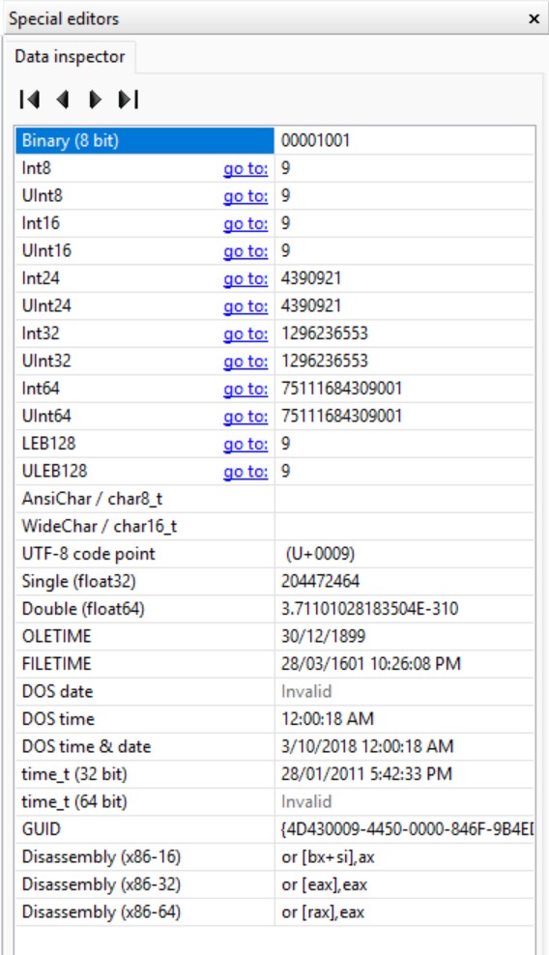Click go to link for Int16
The height and width of the screenshot is (955, 549).
coord(246,223)
